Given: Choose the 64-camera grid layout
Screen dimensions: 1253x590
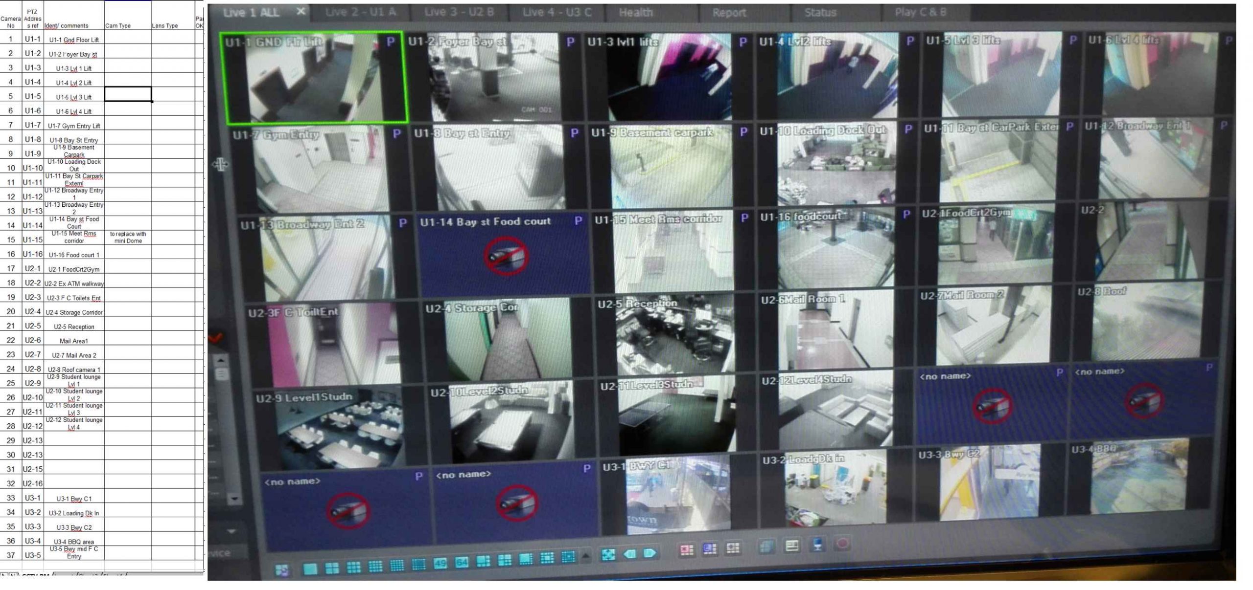Looking at the screenshot, I should pos(461,562).
